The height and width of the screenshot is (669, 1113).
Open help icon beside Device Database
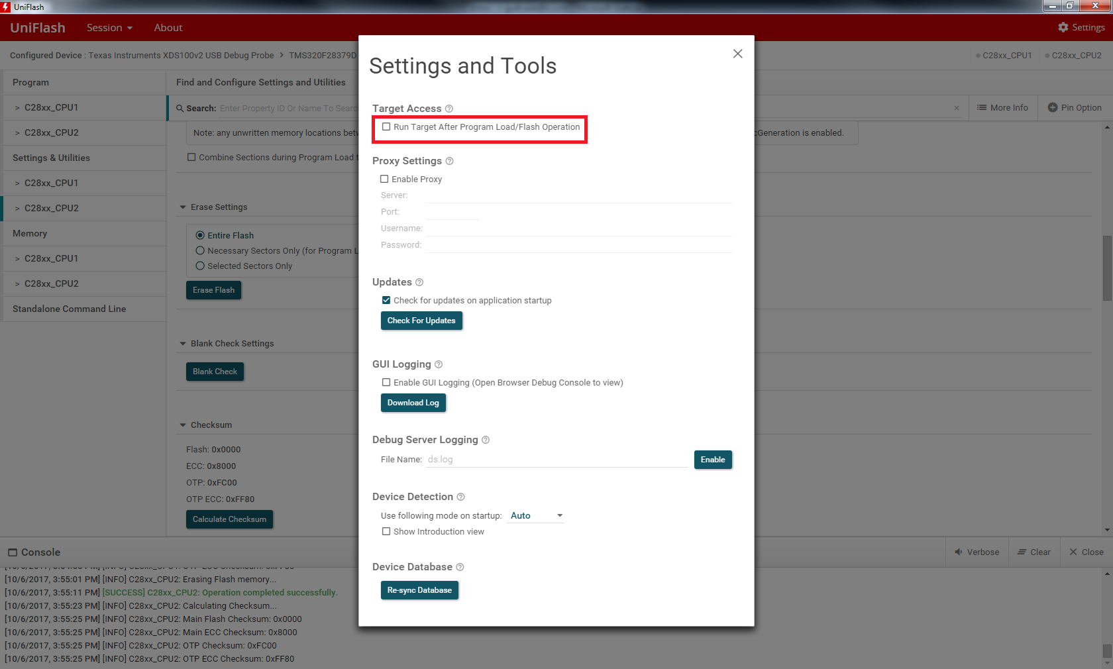pos(460,567)
